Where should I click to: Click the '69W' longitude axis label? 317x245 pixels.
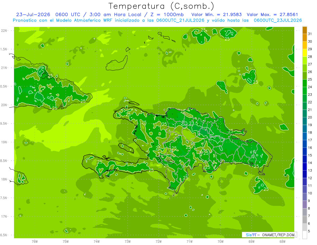pos(251,242)
